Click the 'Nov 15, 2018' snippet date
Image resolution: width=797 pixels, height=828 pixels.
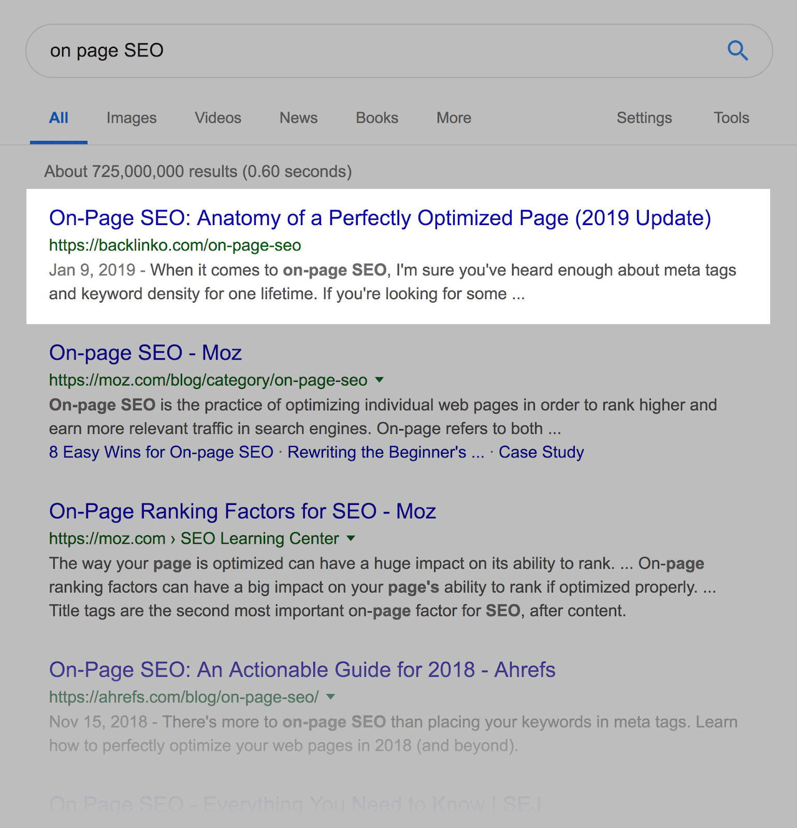coord(98,722)
